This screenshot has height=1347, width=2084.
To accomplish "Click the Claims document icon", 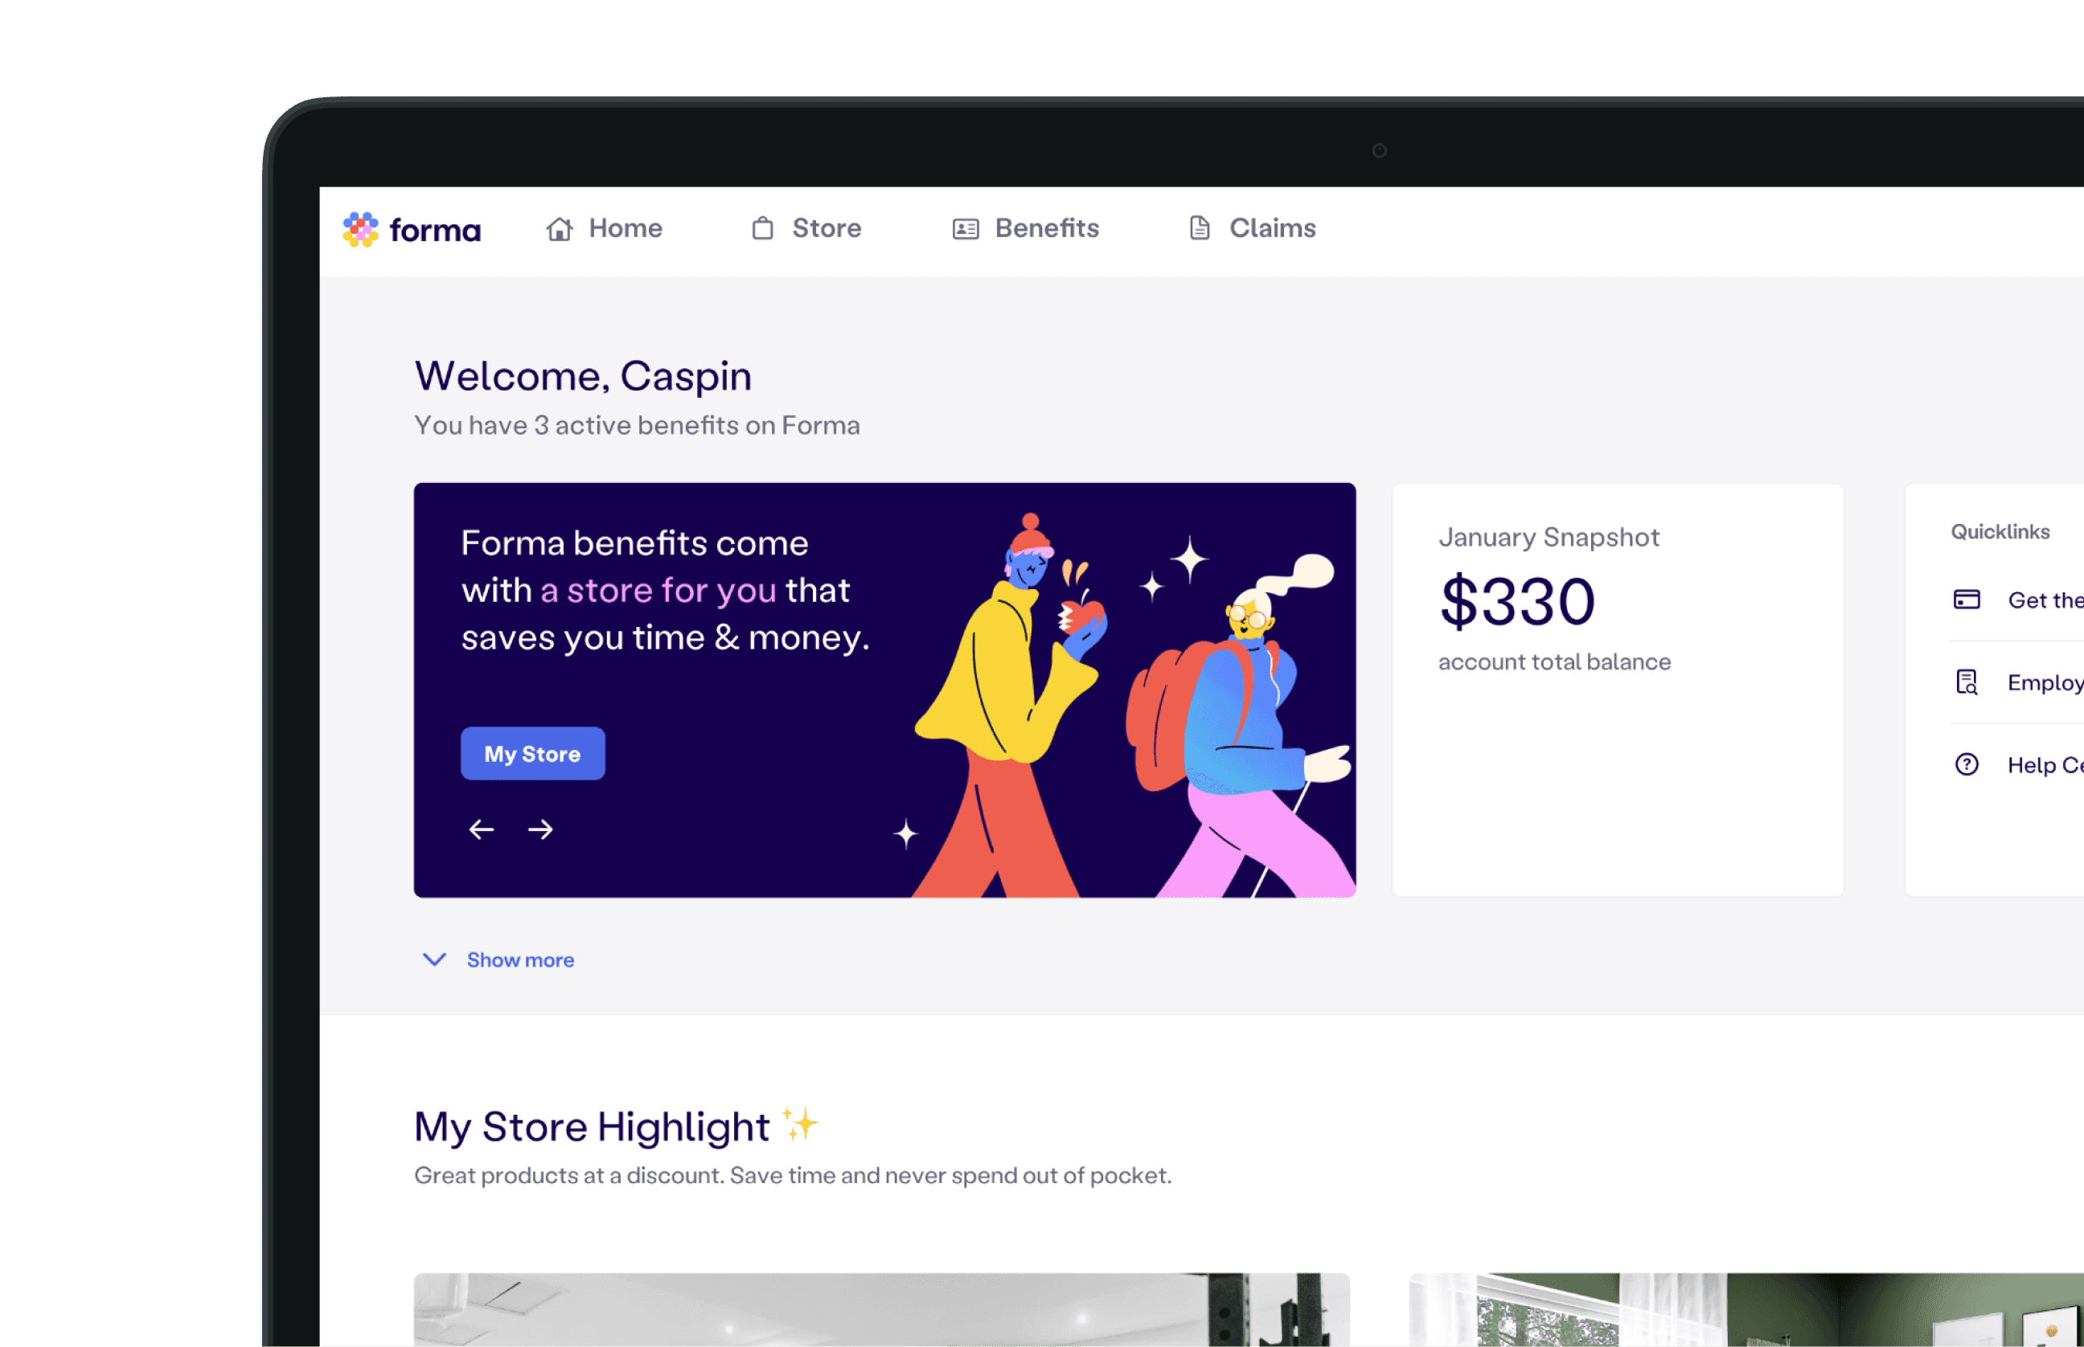I will click(x=1200, y=228).
